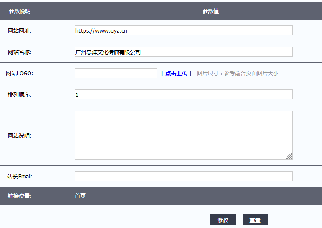Click the empty 网站LOGO input box
Image resolution: width=322 pixels, height=228 pixels.
(x=116, y=73)
